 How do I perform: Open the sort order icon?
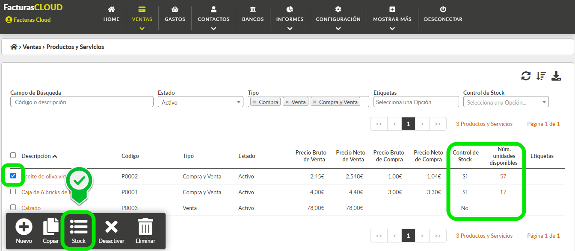[x=541, y=76]
